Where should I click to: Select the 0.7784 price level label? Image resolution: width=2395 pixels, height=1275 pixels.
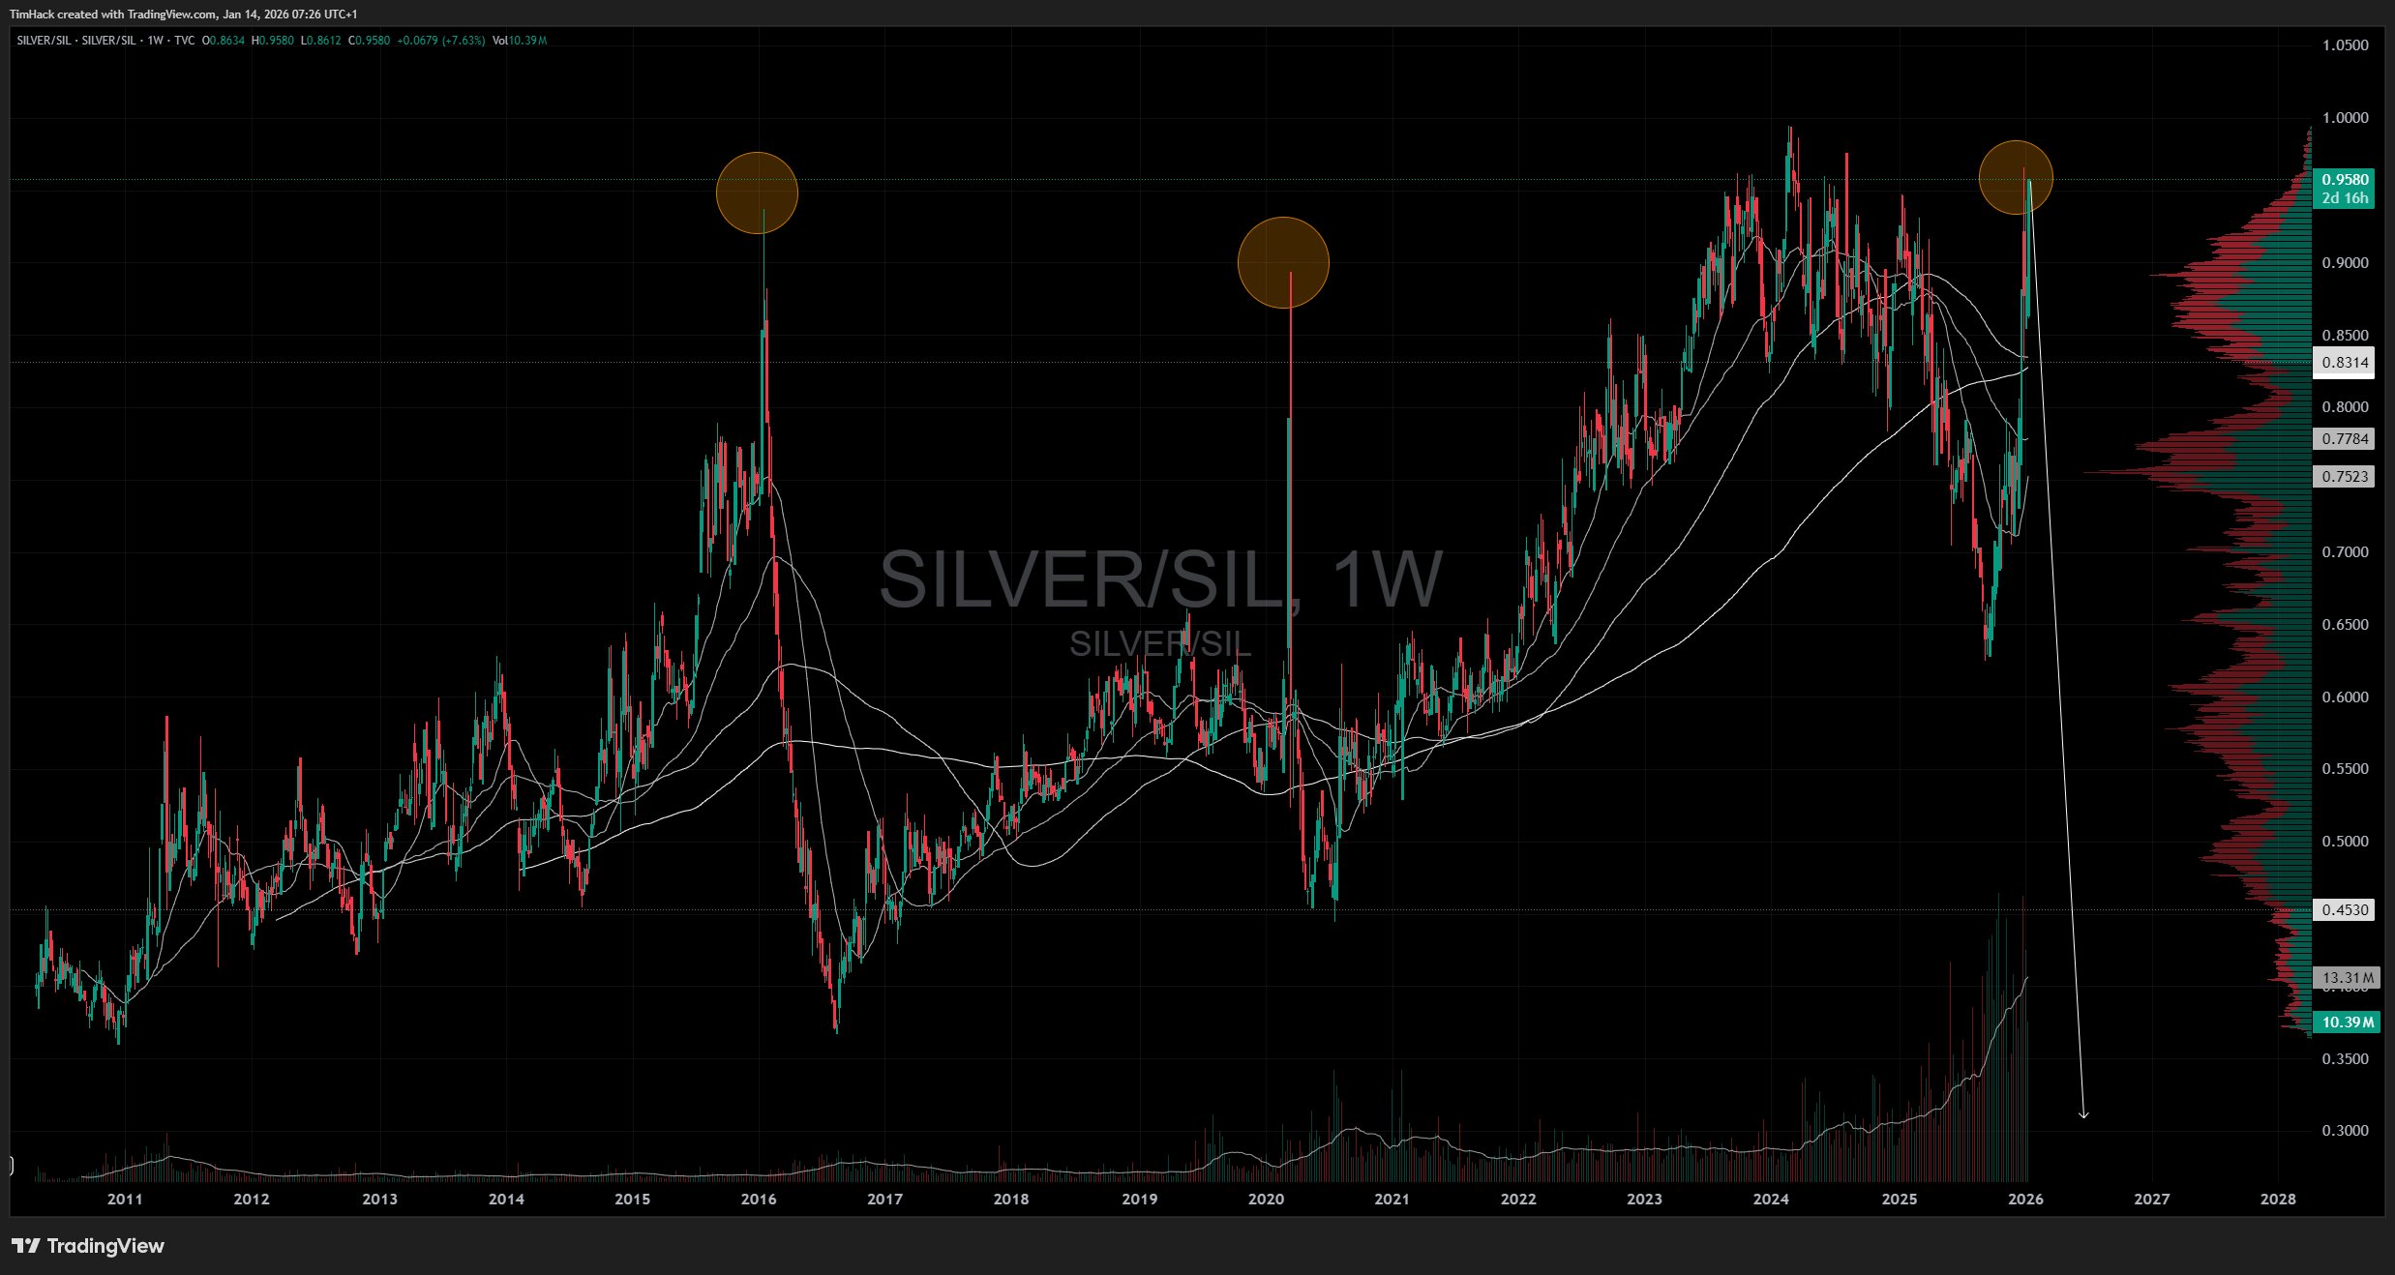tap(2345, 438)
